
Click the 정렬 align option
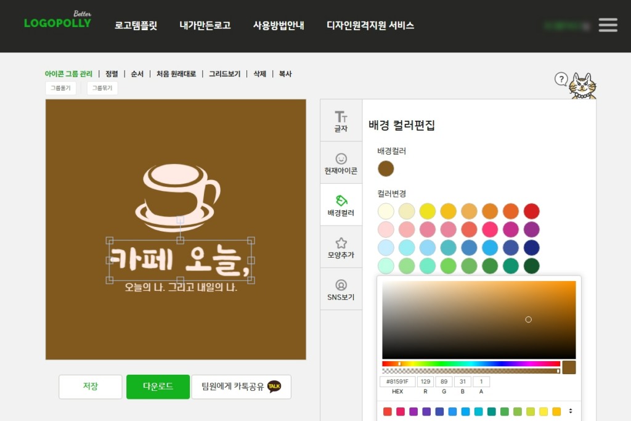[112, 73]
